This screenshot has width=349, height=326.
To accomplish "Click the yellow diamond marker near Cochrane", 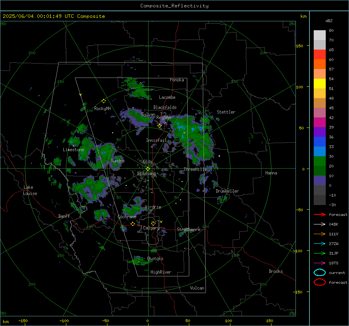I will coord(133,224).
